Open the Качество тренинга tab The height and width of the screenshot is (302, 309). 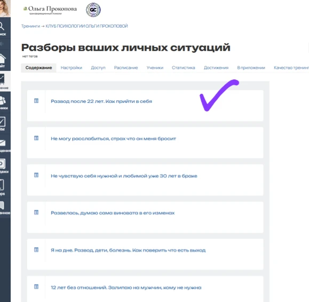click(x=291, y=68)
